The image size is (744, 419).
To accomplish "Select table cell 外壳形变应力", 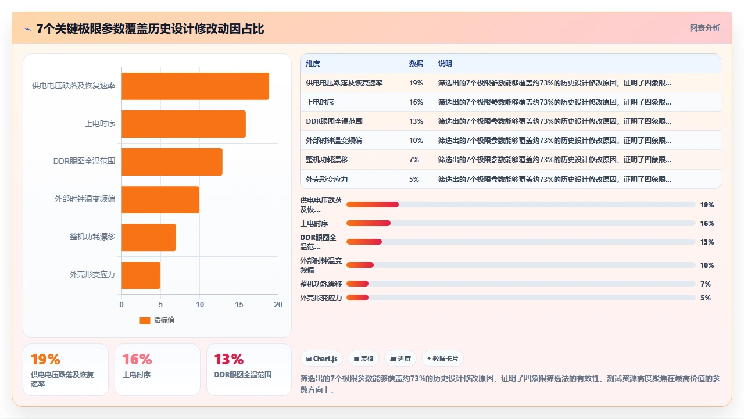I will click(327, 180).
